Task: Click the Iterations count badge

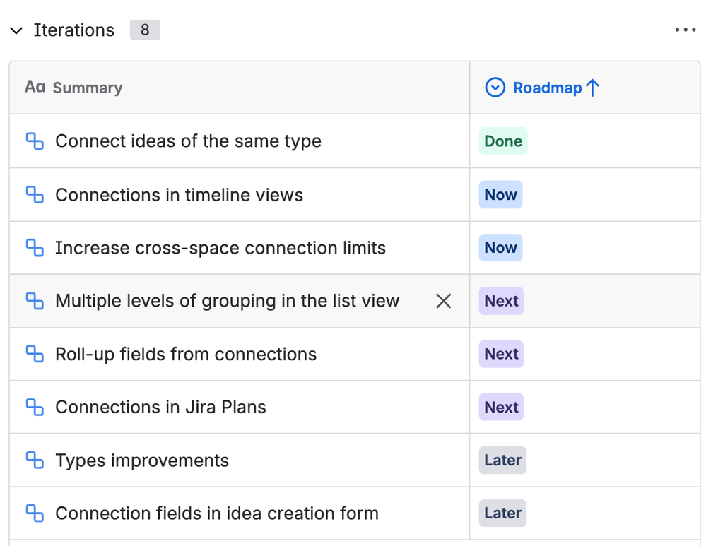Action: (x=145, y=30)
